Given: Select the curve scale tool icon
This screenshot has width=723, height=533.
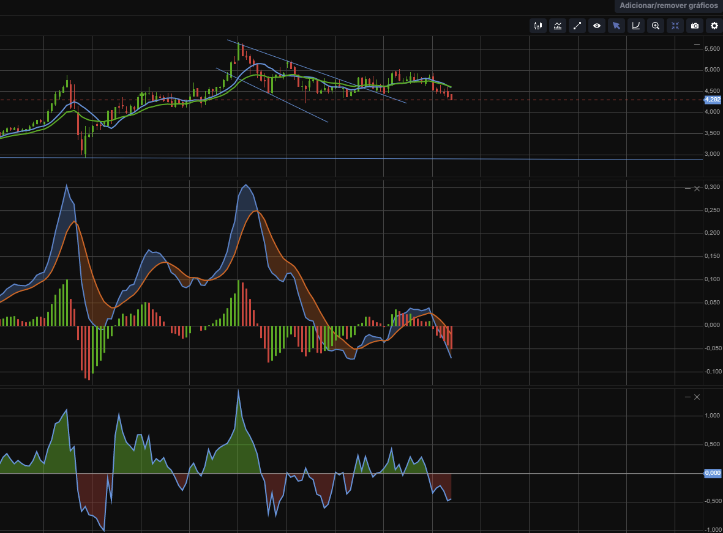Looking at the screenshot, I should (636, 26).
